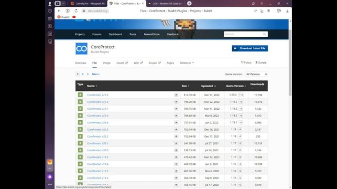
Task: Sort the table by Size column
Action: click(x=185, y=86)
